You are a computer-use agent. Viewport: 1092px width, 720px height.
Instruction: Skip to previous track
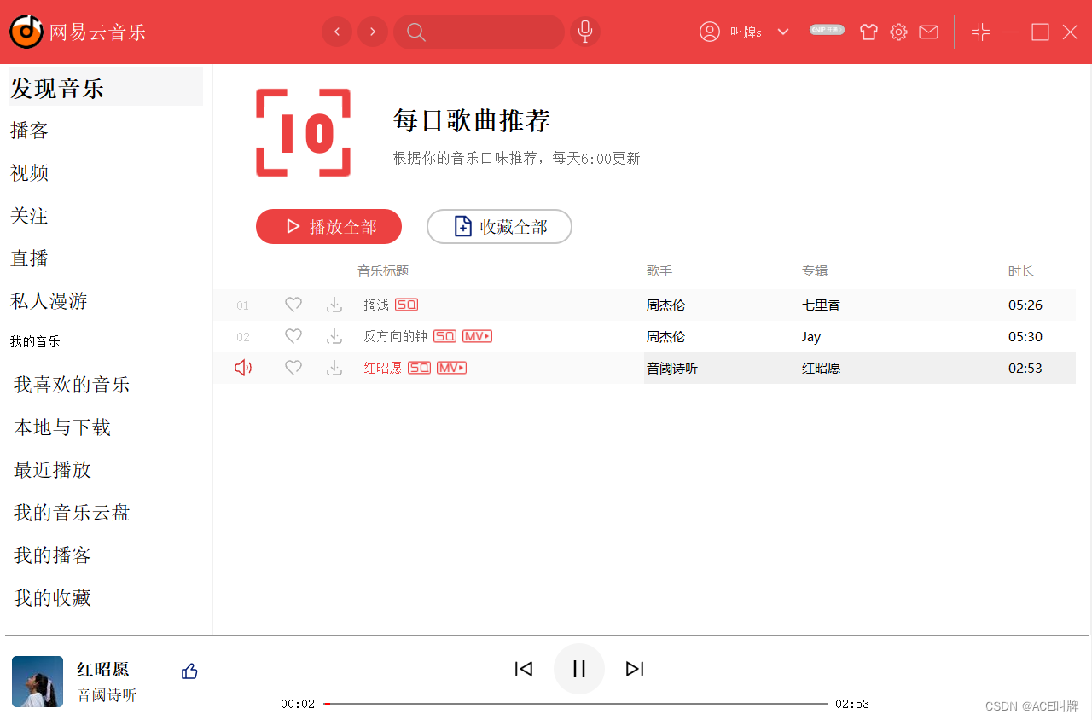click(x=524, y=669)
